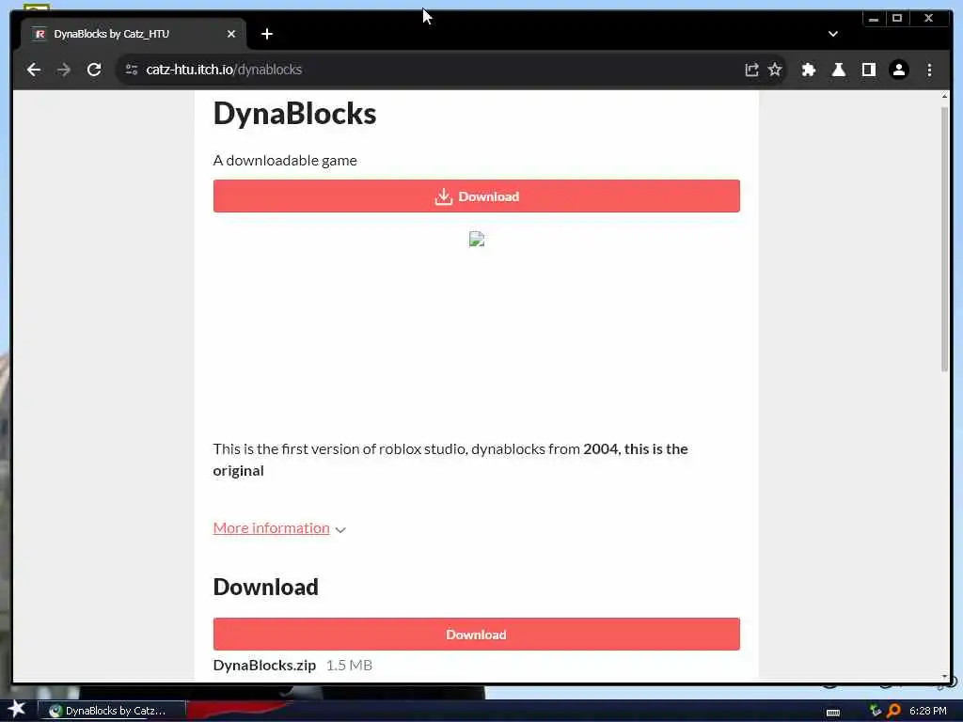Select the DynaBlocks by Catz_HTU tab
Viewport: 963px width, 722px height.
[x=134, y=34]
